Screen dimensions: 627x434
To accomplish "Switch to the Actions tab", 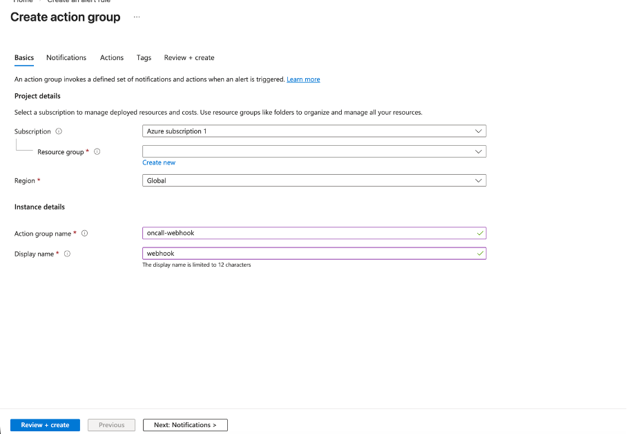I will tap(112, 57).
